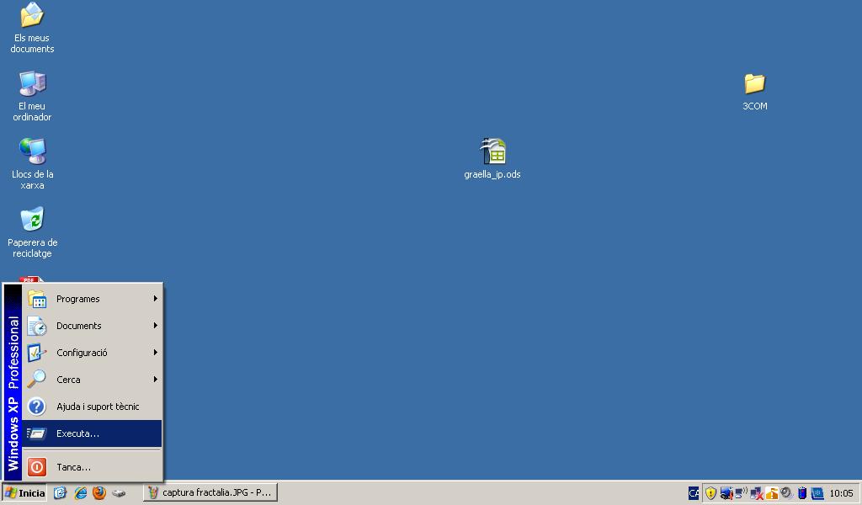The image size is (862, 505).
Task: Switch to captura fractalia.JPG taskbar window
Action: click(210, 493)
